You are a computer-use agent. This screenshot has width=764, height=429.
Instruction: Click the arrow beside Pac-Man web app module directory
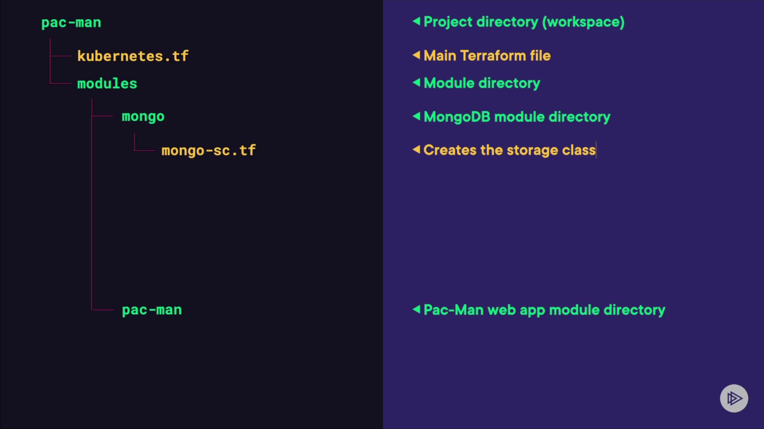coord(416,309)
